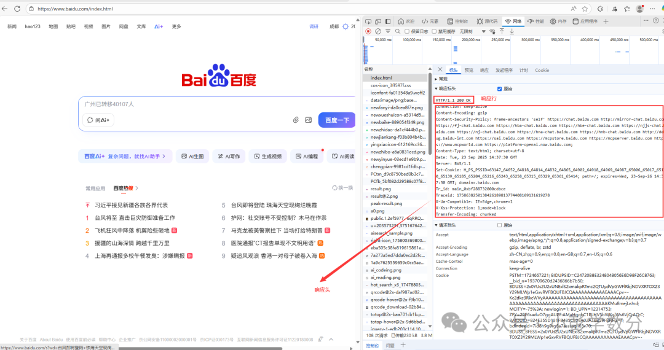This screenshot has width=664, height=350.
Task: Bookmark page with the star icon
Action: click(x=585, y=9)
